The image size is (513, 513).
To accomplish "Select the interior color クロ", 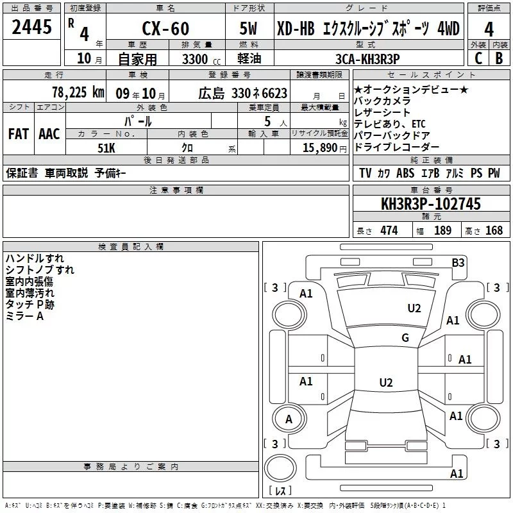I will pos(187,147).
